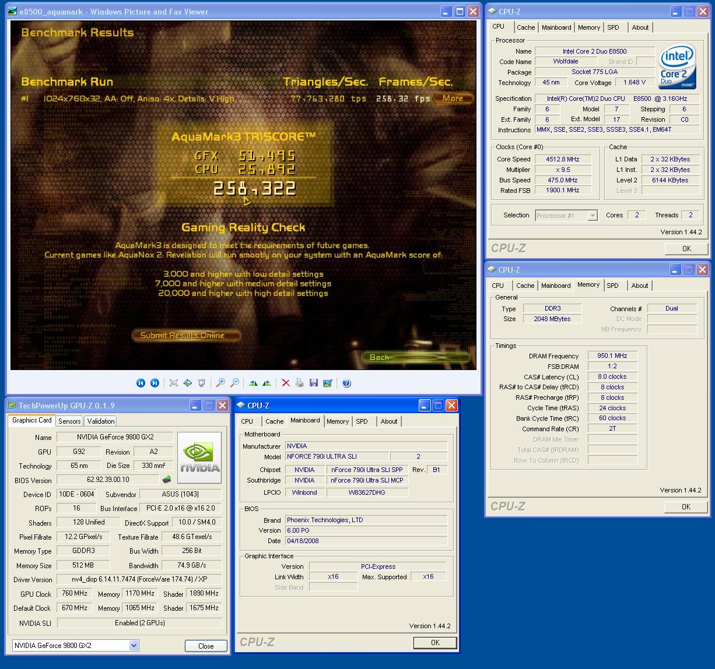Open About tab in the nForce mainboard CPU-Z window
Image resolution: width=715 pixels, height=669 pixels.
click(x=389, y=421)
